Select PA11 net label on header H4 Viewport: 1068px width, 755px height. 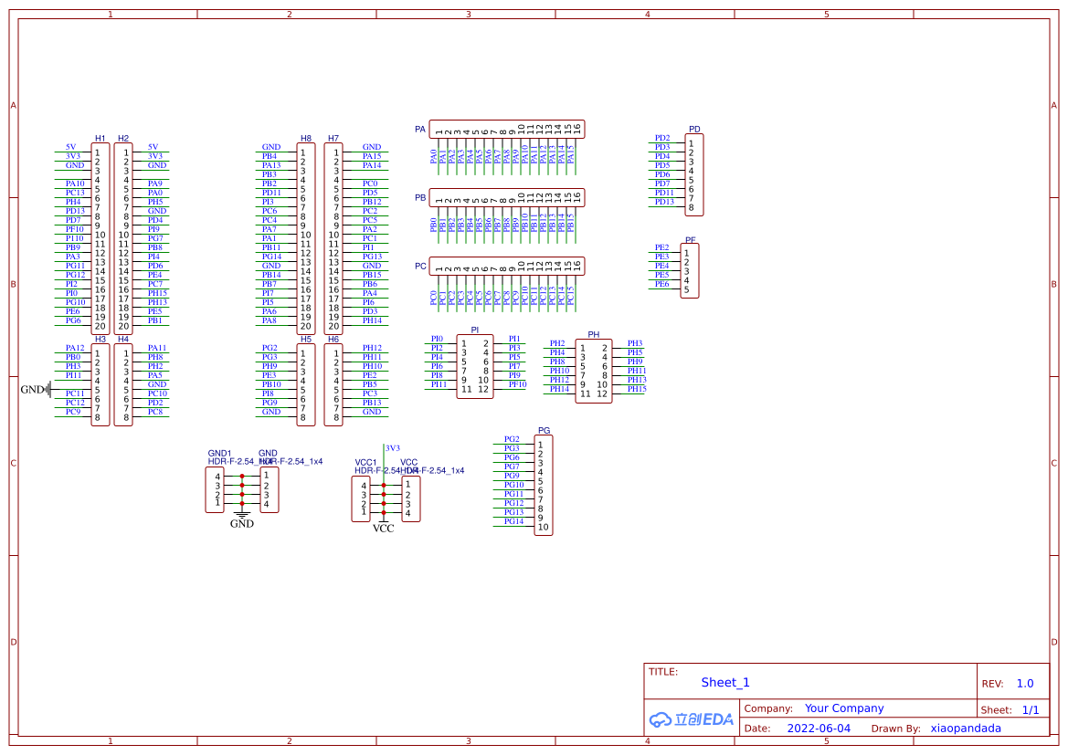(x=157, y=348)
